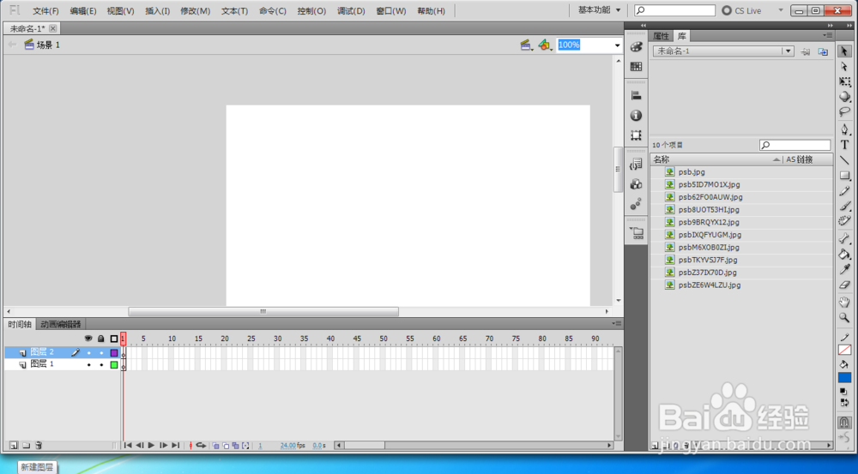Open the Info panel icon

pos(636,116)
